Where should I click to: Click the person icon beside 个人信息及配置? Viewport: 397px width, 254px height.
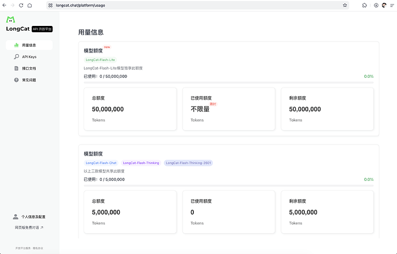(16, 217)
